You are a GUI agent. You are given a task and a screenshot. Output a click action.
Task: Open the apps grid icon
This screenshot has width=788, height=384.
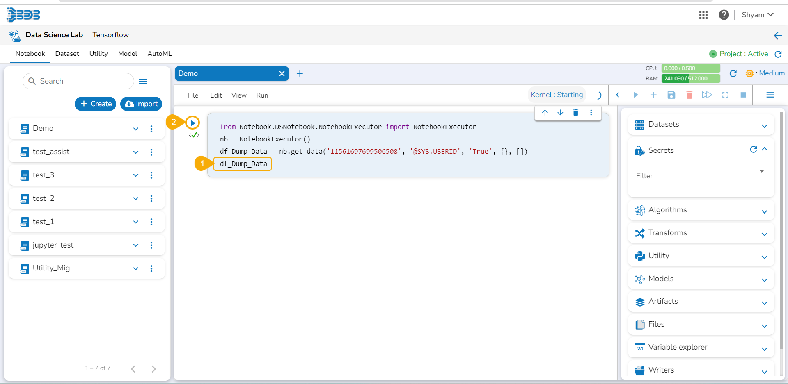pyautogui.click(x=703, y=15)
